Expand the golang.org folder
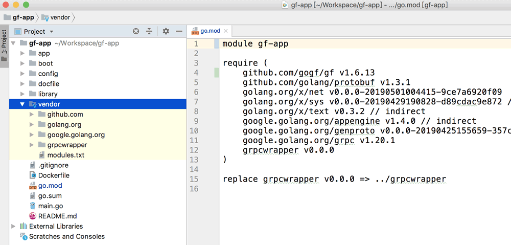The image size is (511, 245). coord(32,124)
